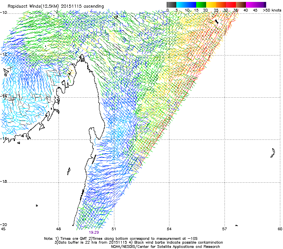The width and height of the screenshot is (283, 249).
Task: Click the '40' legend tick label
Action: (246, 10)
